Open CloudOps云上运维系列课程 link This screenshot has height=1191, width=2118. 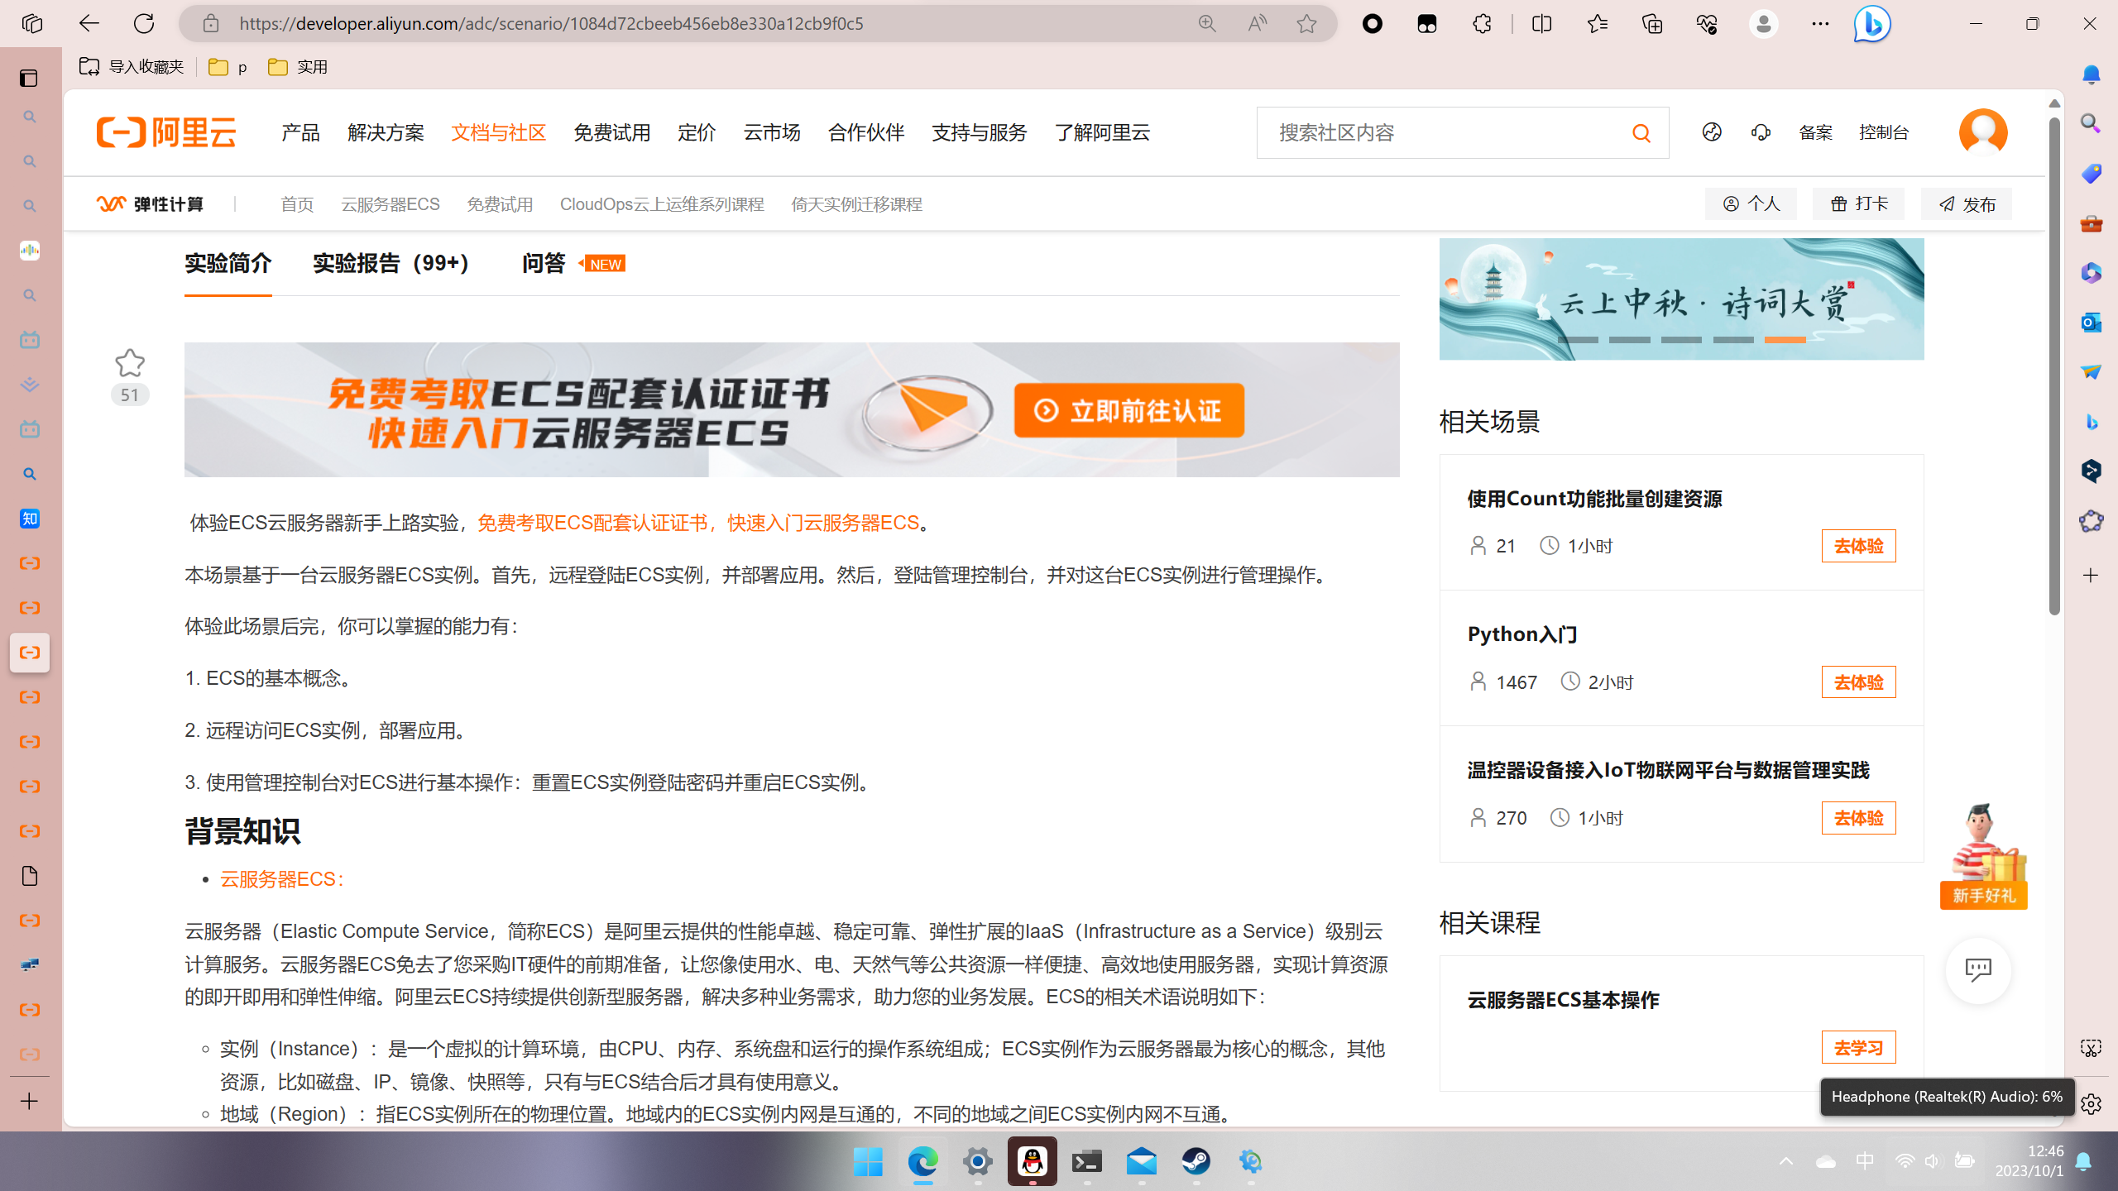[662, 204]
